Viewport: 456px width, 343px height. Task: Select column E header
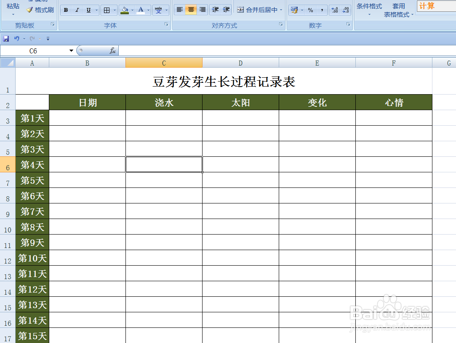click(x=317, y=63)
